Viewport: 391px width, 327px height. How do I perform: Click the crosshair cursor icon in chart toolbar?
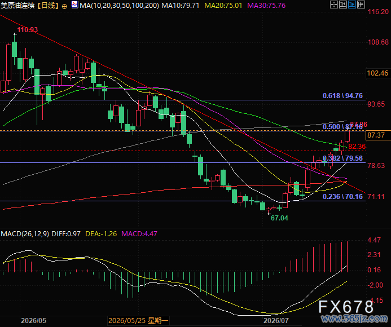click(333, 5)
